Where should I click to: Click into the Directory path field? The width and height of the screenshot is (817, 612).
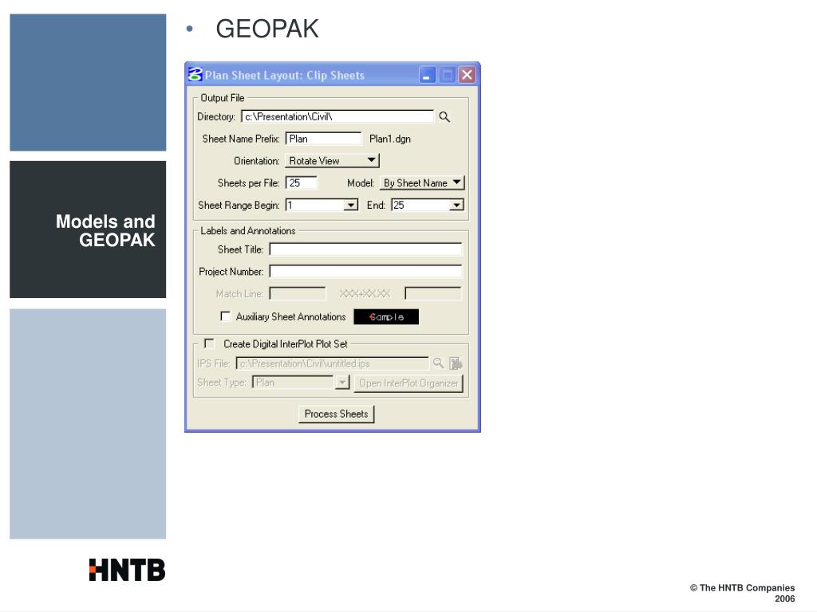pyautogui.click(x=337, y=116)
